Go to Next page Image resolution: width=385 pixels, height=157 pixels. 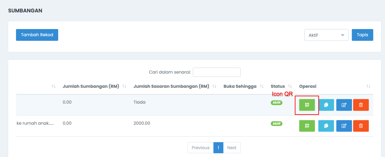pyautogui.click(x=232, y=148)
